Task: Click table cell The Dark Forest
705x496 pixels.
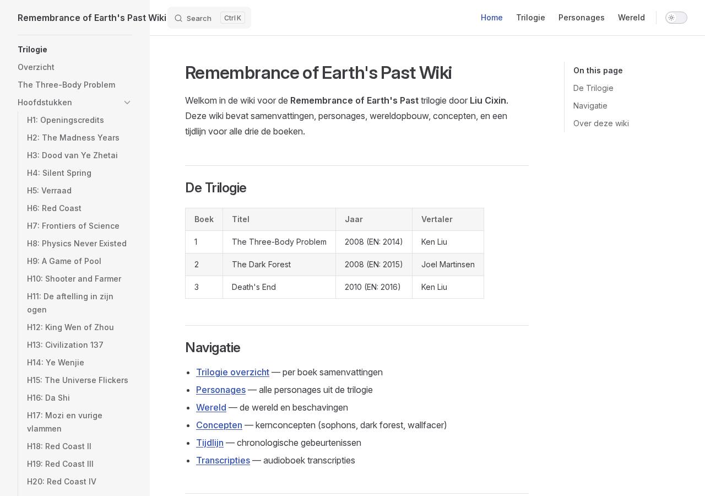Action: (x=279, y=265)
